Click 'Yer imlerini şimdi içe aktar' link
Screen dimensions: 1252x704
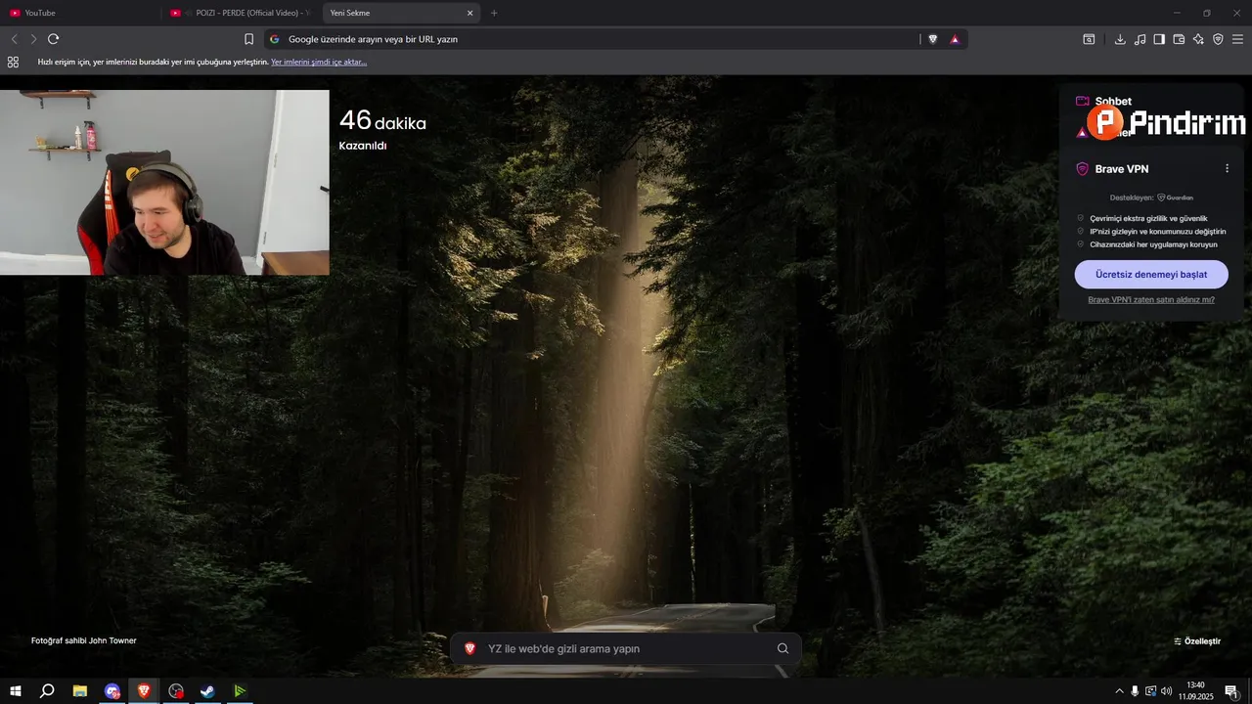319,62
